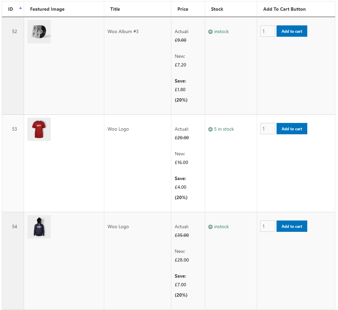
Task: Click the dark hoodie product image
Action: (x=39, y=227)
